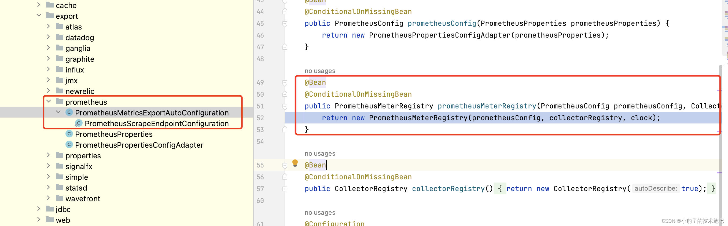Click the lightbulb intention icon on line 55

[x=295, y=163]
